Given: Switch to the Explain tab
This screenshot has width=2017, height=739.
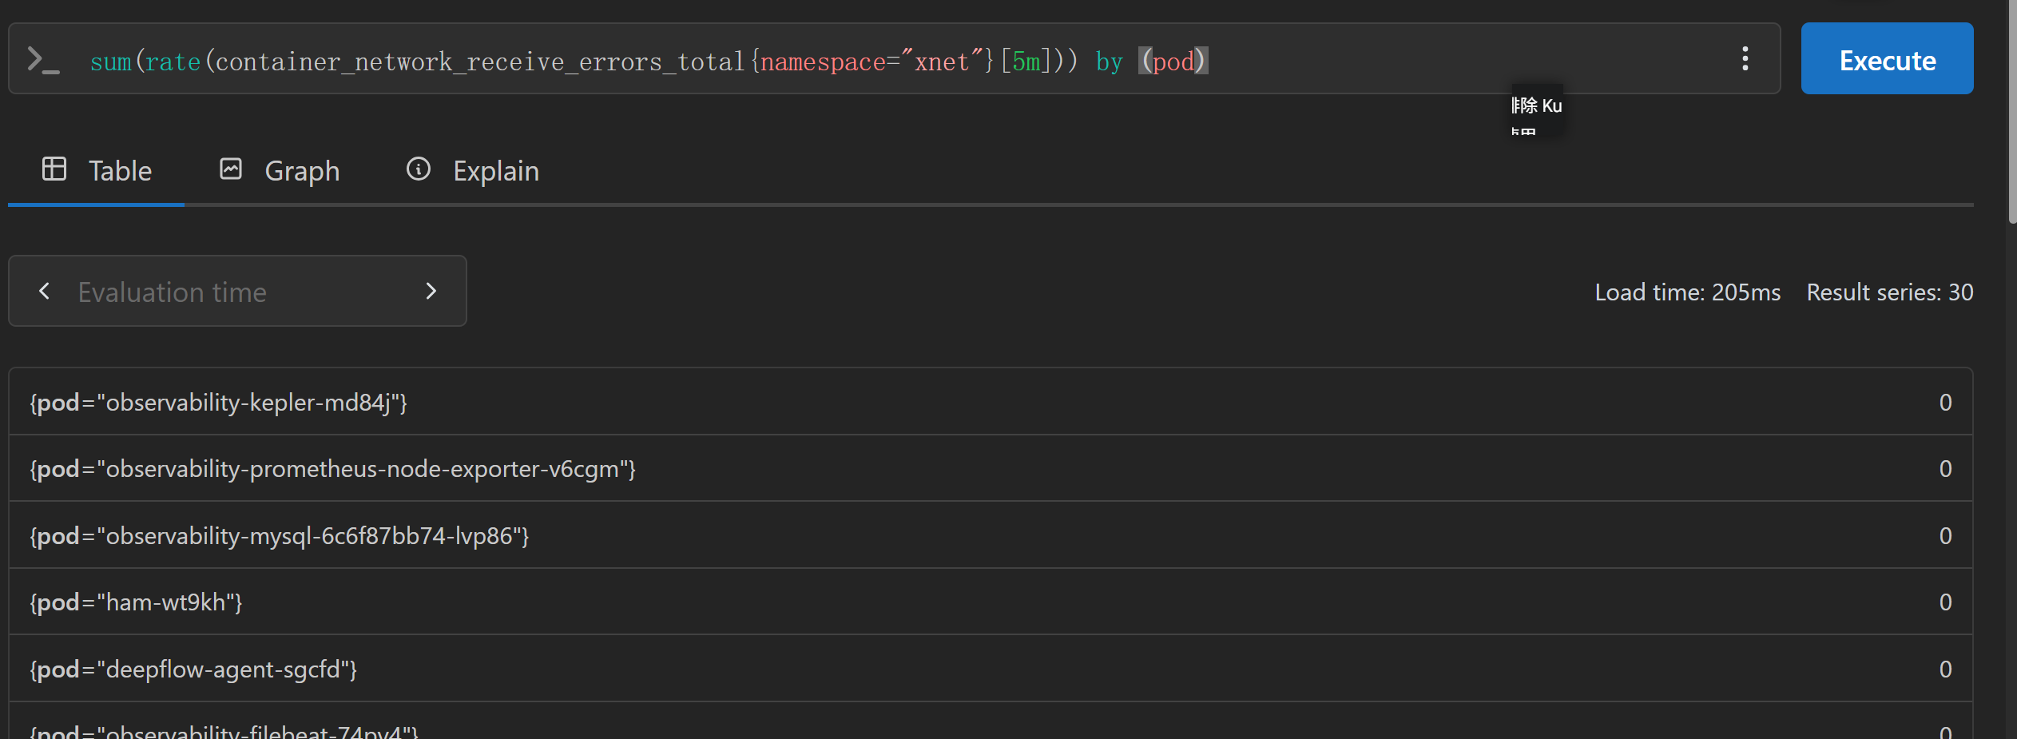Looking at the screenshot, I should pyautogui.click(x=474, y=170).
